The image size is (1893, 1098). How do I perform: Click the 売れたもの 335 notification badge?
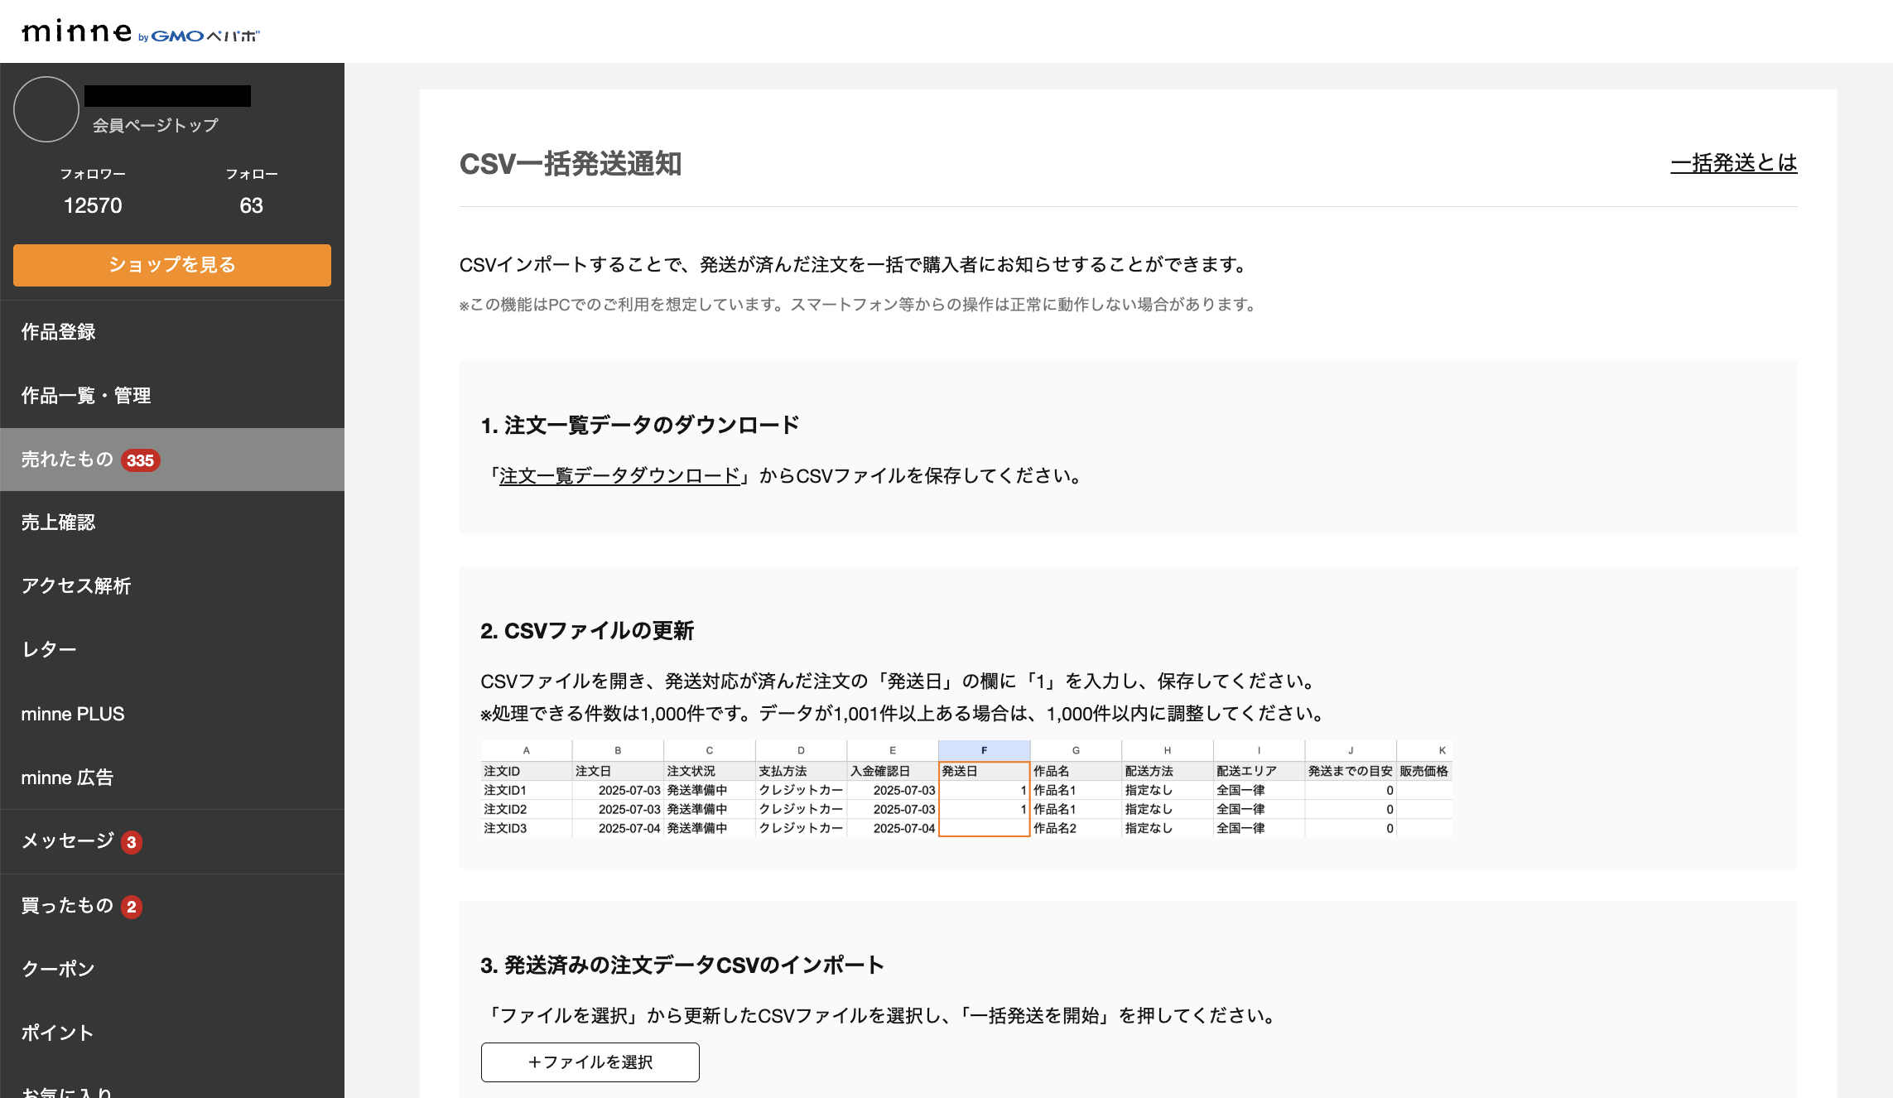[141, 461]
